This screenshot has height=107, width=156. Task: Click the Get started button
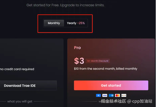(x=111, y=85)
